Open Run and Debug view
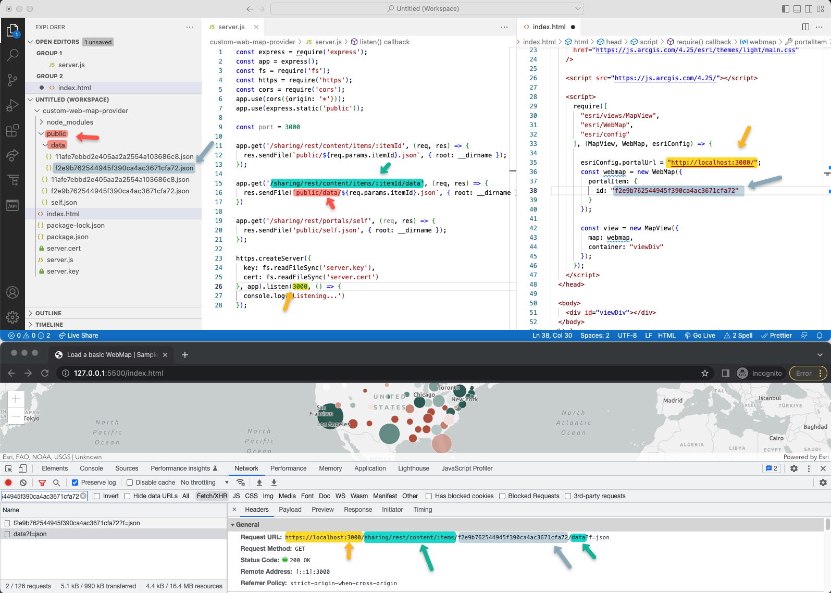The width and height of the screenshot is (831, 593). click(x=13, y=105)
